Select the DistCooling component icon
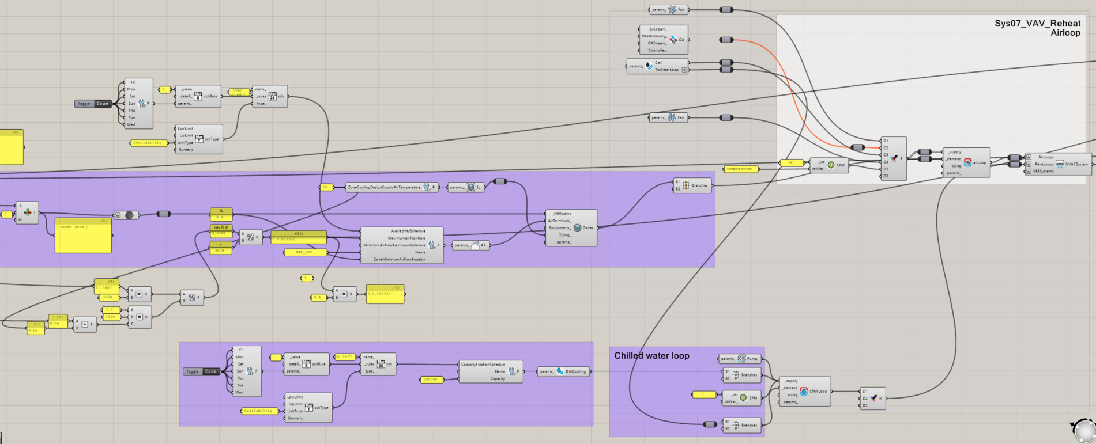The width and height of the screenshot is (1096, 444). coord(560,371)
